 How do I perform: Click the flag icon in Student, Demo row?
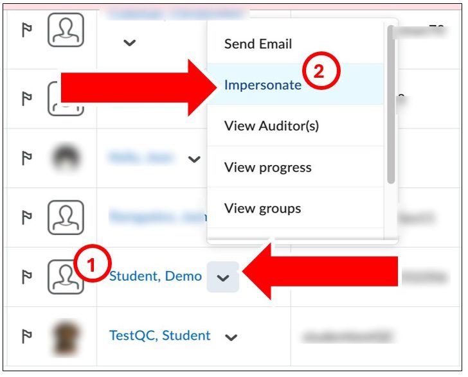(27, 276)
